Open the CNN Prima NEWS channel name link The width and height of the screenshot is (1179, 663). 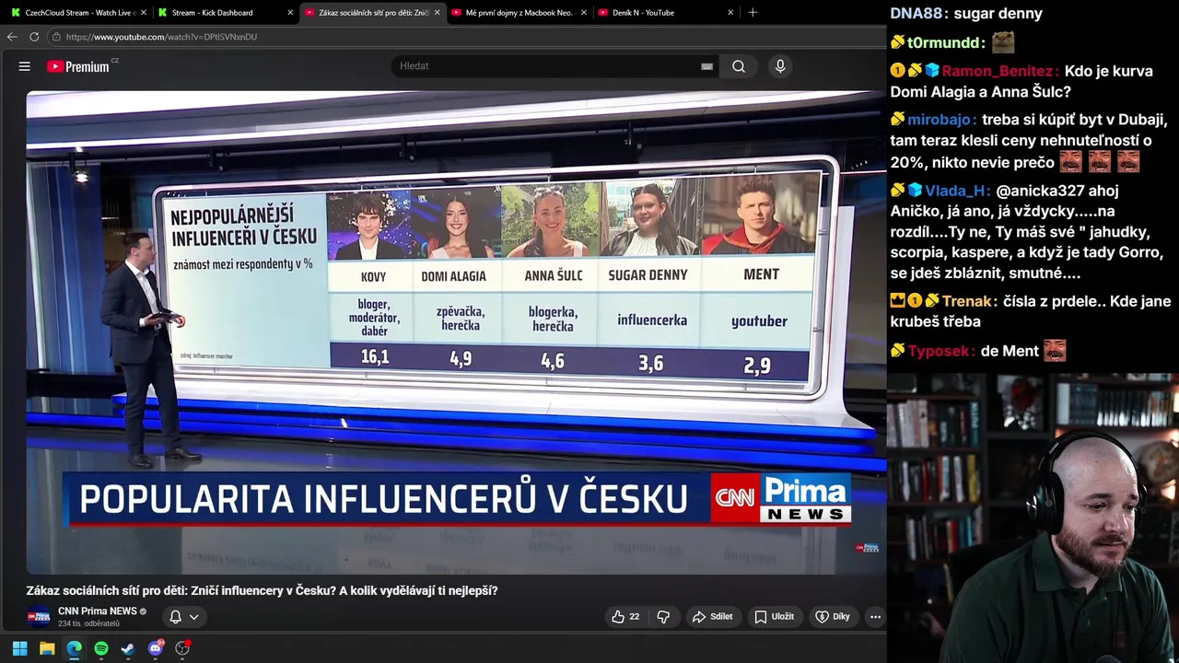click(98, 611)
